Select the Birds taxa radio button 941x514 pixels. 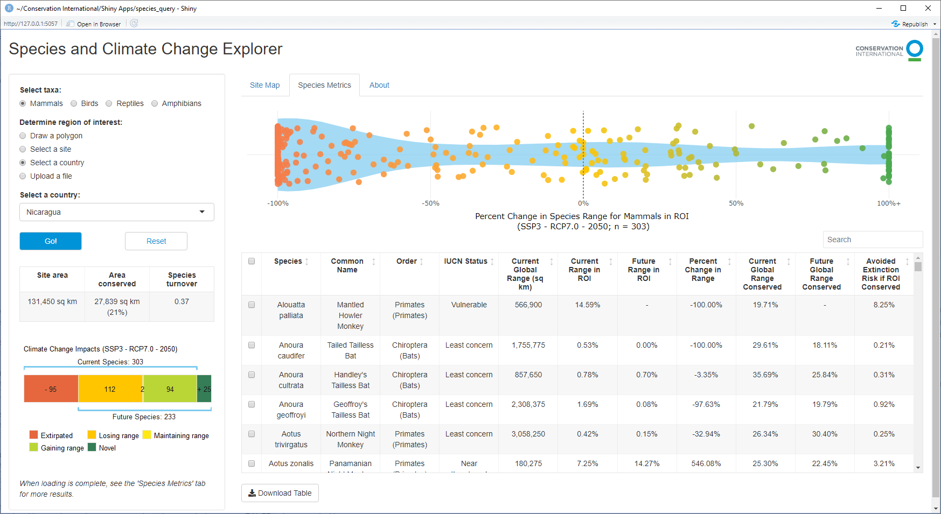74,104
